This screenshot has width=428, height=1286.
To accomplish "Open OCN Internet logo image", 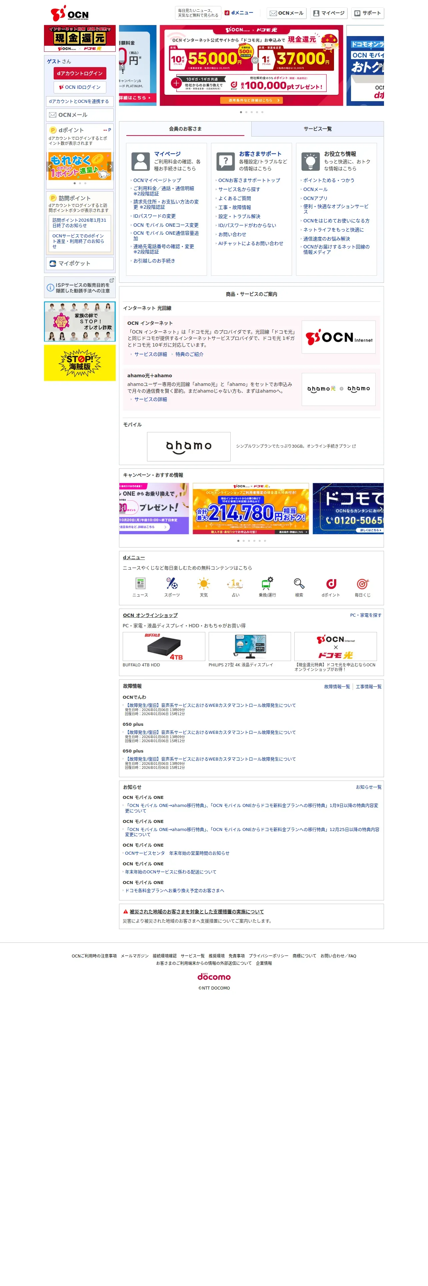I will 338,337.
